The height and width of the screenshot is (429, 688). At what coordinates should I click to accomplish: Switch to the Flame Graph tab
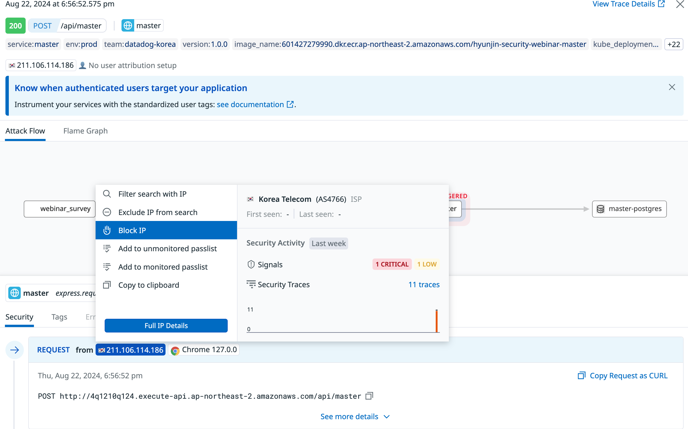point(85,131)
